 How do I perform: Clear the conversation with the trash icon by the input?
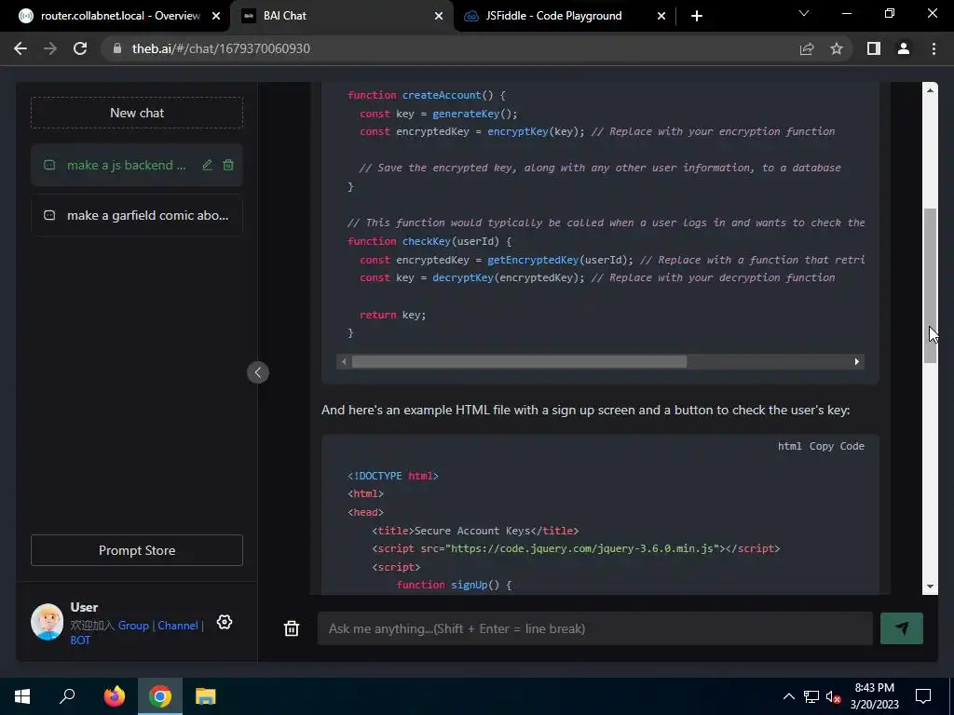[292, 628]
